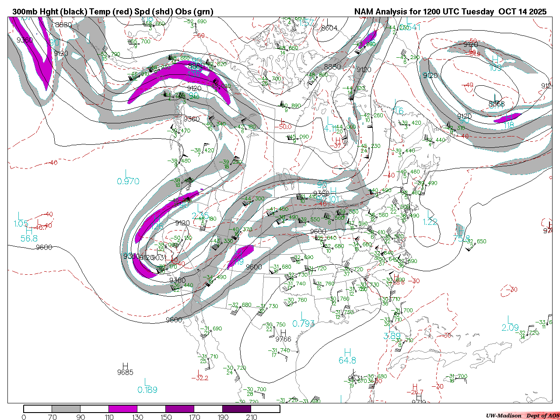Click the cyan H marker above 64.8
560x420 pixels.
click(x=347, y=353)
